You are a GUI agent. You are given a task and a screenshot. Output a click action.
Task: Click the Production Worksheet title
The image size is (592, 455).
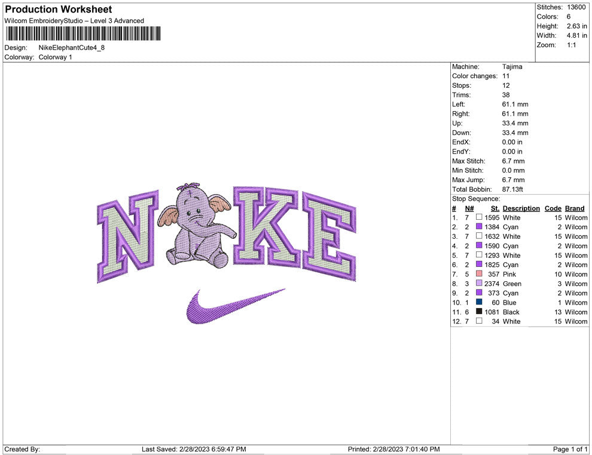pos(59,10)
